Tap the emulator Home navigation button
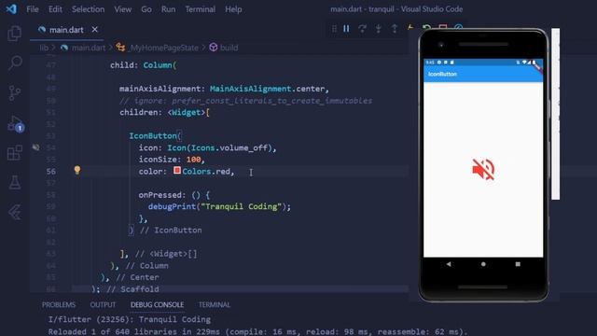597x336 pixels. tap(483, 264)
